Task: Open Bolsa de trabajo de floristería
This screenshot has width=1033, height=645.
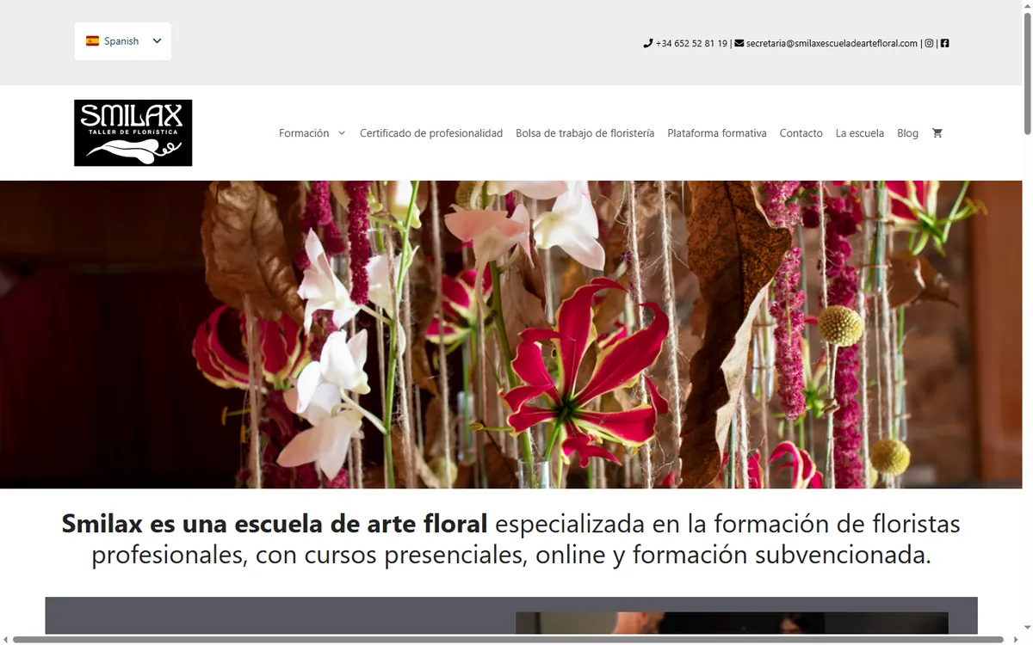Action: tap(585, 133)
